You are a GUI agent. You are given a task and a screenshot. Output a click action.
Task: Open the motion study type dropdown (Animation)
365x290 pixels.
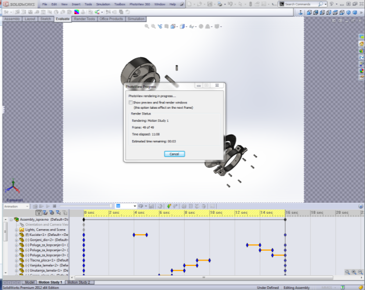(x=16, y=206)
